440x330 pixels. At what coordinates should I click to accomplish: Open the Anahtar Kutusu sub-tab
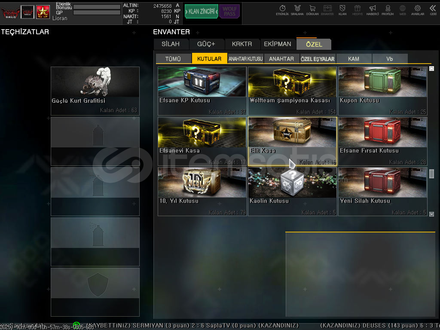coord(245,58)
